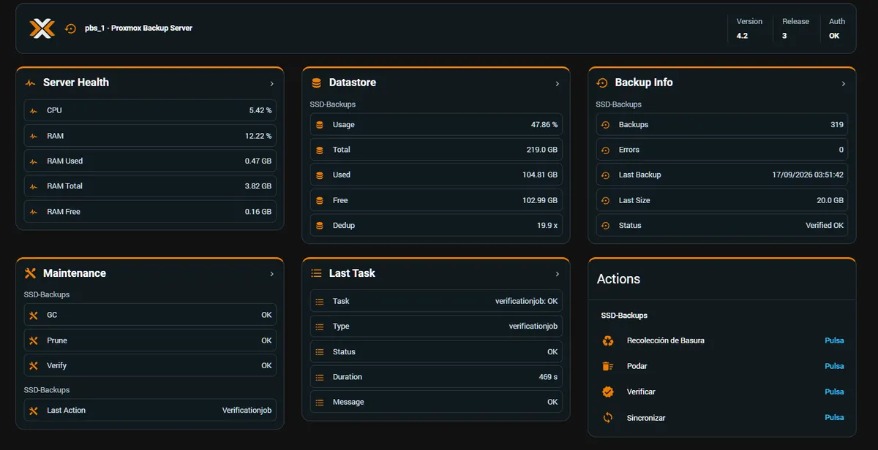
Task: Click the Task verificationjob: OK value
Action: click(x=527, y=301)
